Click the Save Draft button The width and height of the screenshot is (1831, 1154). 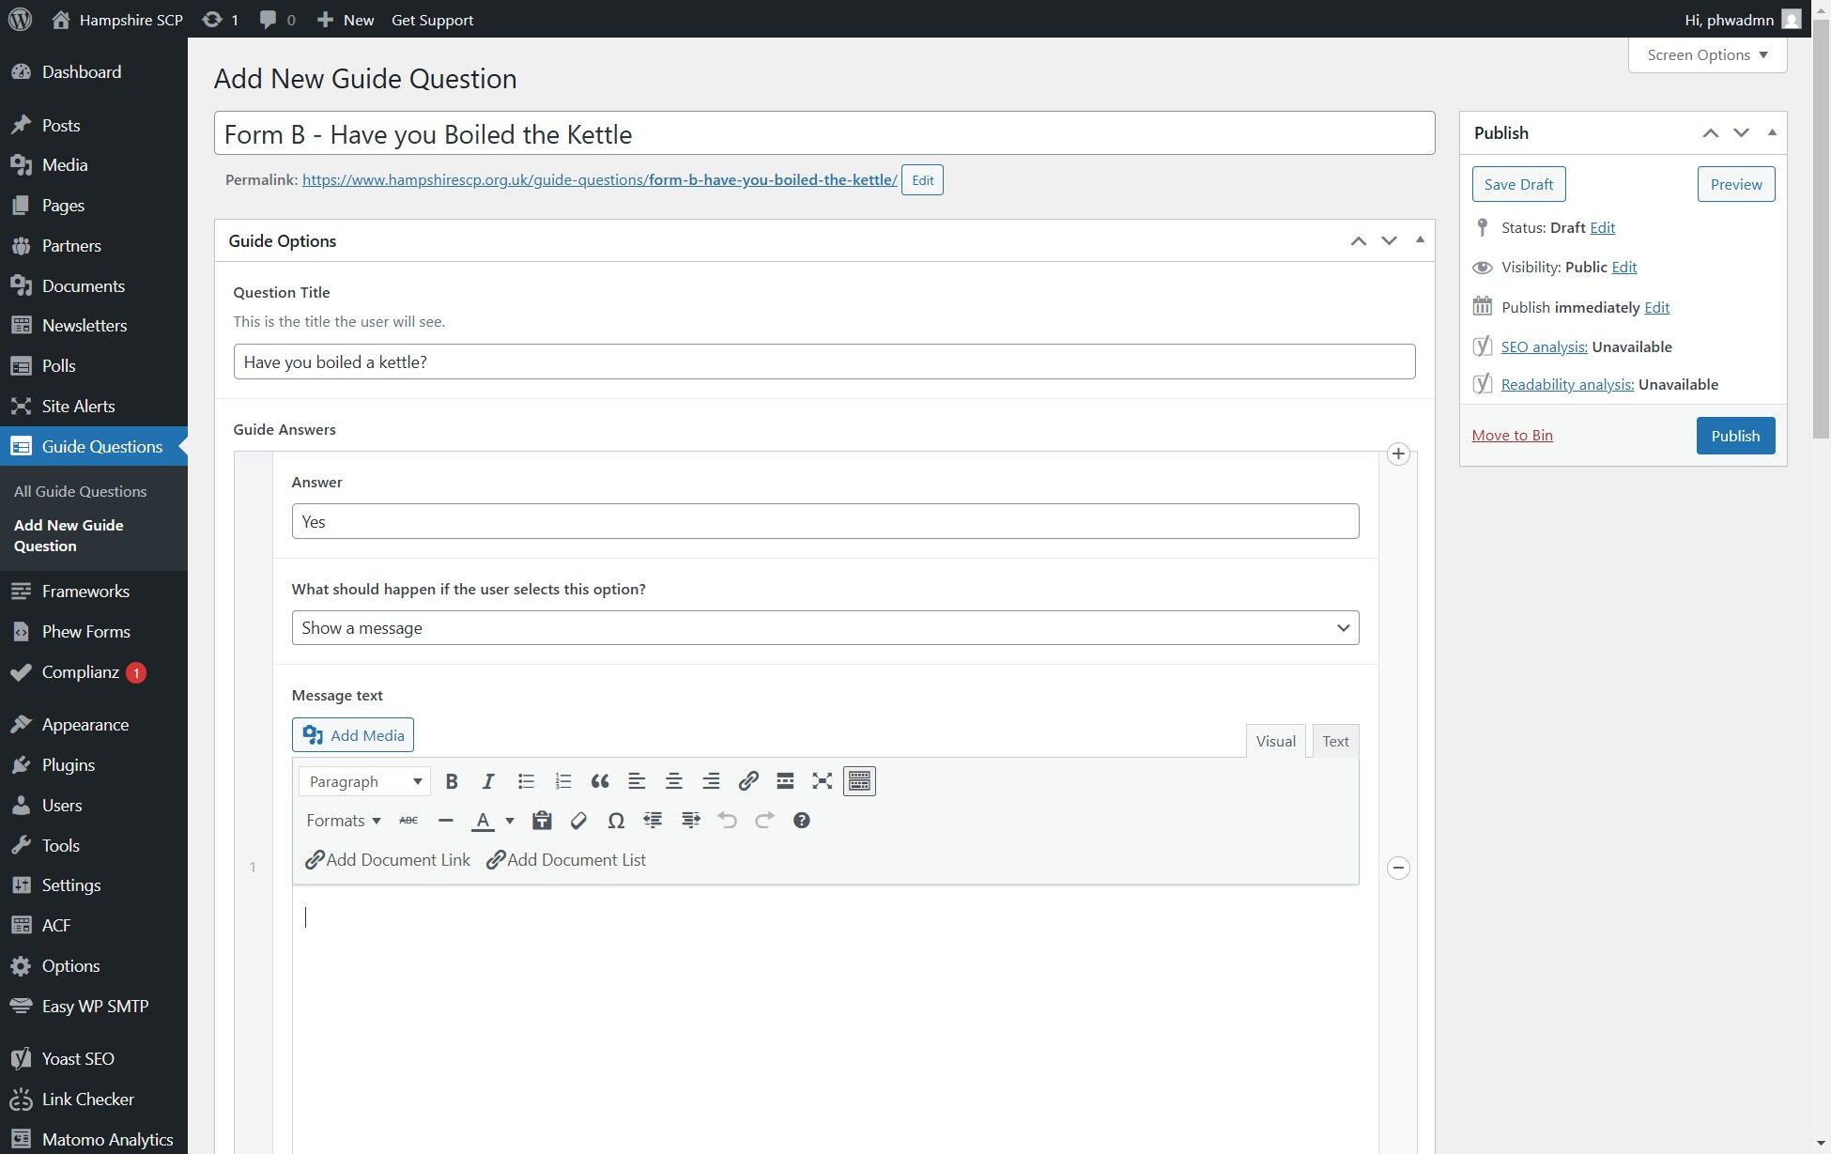click(1518, 184)
